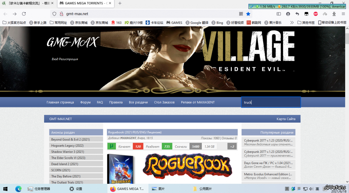Image resolution: width=349 pixels, height=193 pixels.
Task: Click the QR code icon in address bar
Action: [241, 14]
